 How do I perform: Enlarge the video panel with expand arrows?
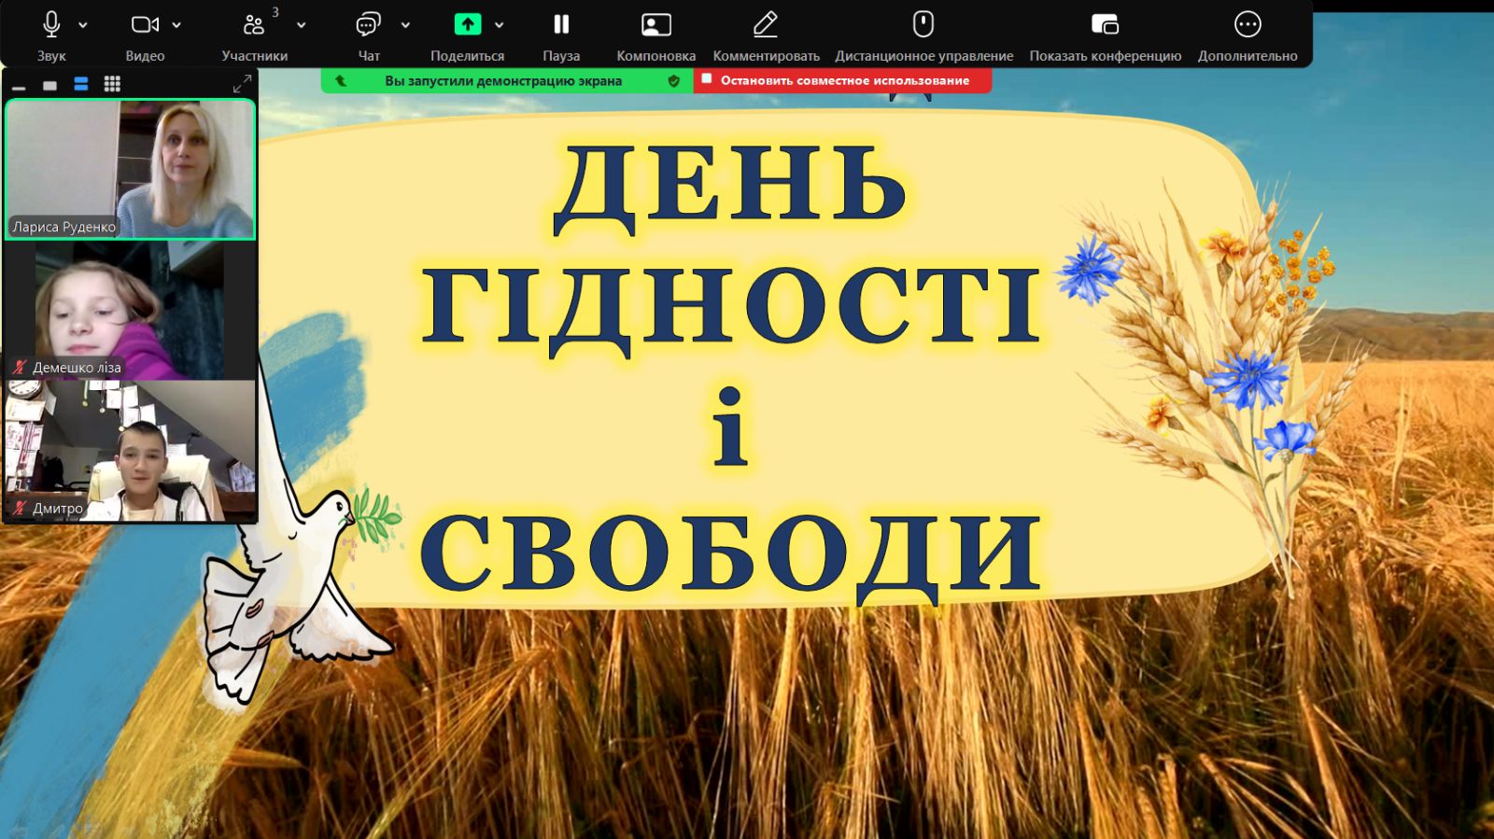[242, 84]
